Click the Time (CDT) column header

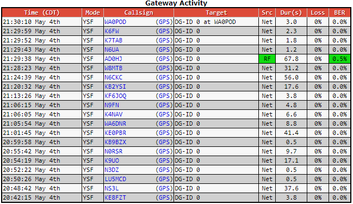(42, 13)
